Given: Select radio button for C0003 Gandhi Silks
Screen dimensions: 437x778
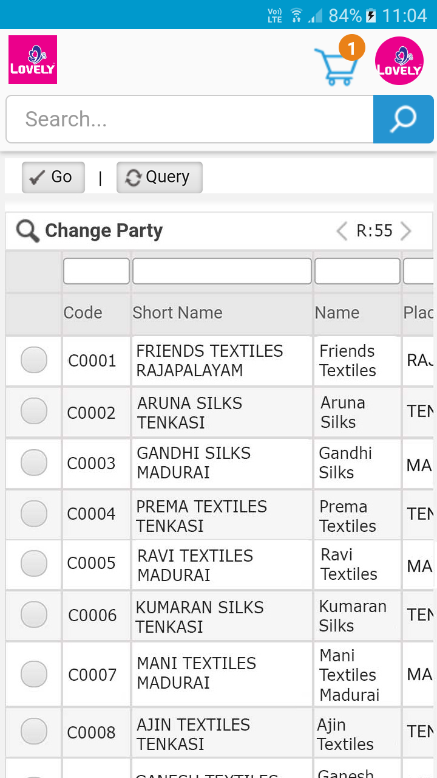Looking at the screenshot, I should [x=34, y=463].
